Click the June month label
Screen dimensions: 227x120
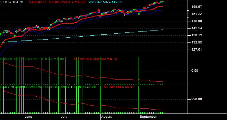(29, 117)
